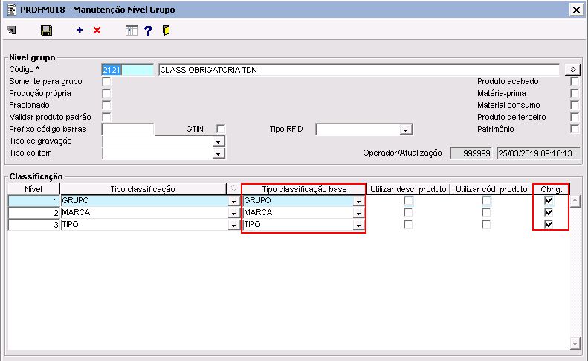
Task: Click the >> button beside description field
Action: (x=572, y=70)
